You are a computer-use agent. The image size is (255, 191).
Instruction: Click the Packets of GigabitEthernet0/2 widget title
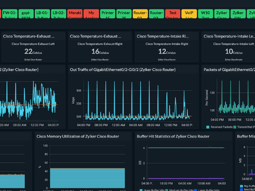[x=229, y=70]
